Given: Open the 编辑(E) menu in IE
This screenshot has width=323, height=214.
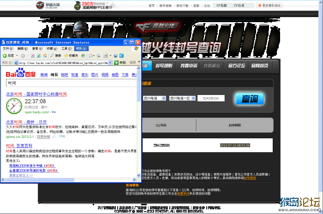Looking at the screenshot, I should click(23, 48).
